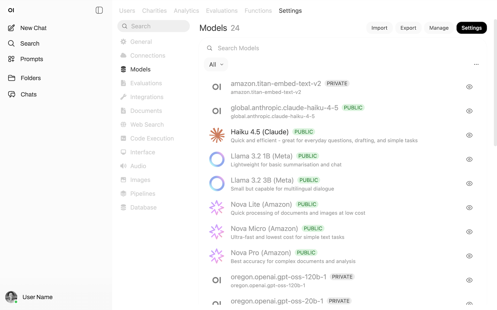Image resolution: width=497 pixels, height=310 pixels.
Task: Click the model count 24 beside Models
Action: [235, 28]
